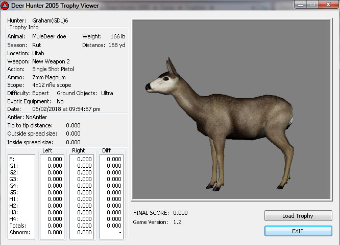Select the Left column score list
Viewport: 340px width, 245px height.
coord(52,196)
